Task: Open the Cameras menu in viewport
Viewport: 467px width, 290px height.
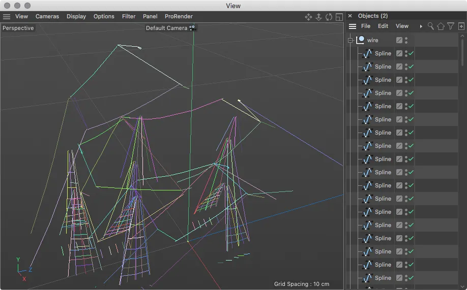Action: 47,16
